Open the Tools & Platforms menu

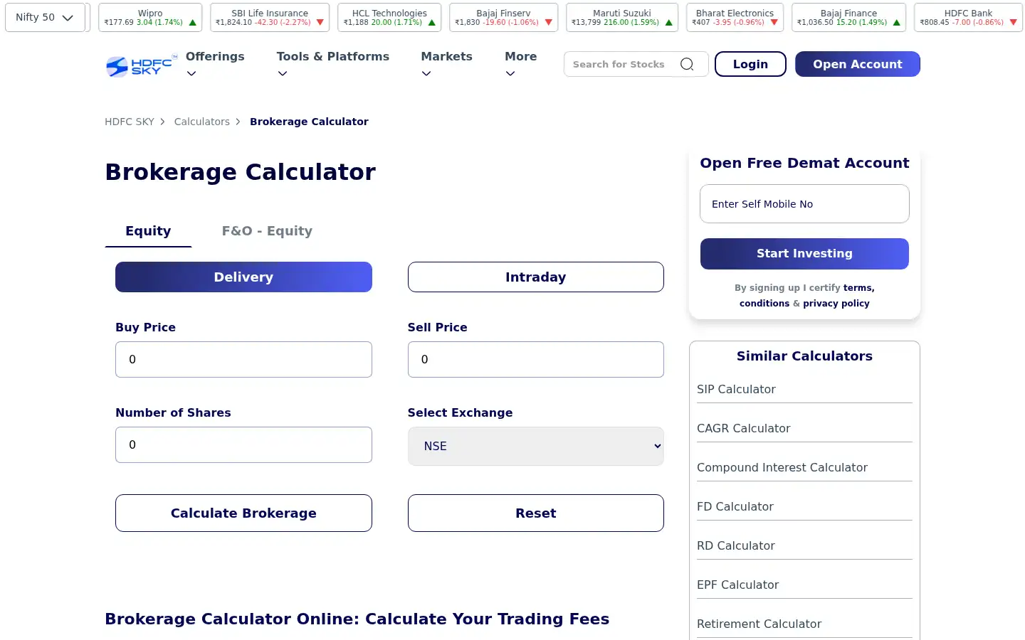pos(333,56)
